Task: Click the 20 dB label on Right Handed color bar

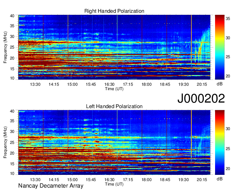Action: click(x=228, y=76)
